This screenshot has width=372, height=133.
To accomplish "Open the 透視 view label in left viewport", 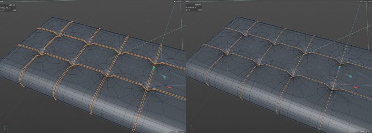I will tap(1, 1).
